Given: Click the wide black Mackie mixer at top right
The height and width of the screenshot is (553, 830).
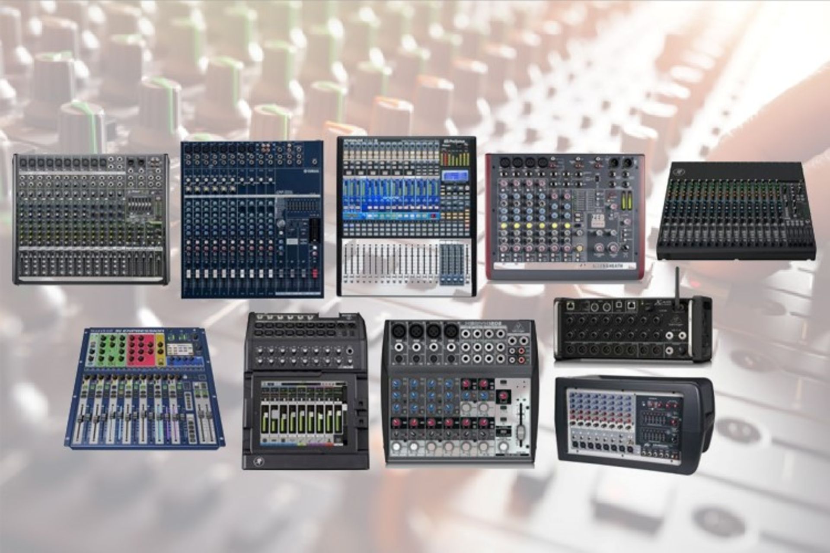Looking at the screenshot, I should tap(736, 212).
